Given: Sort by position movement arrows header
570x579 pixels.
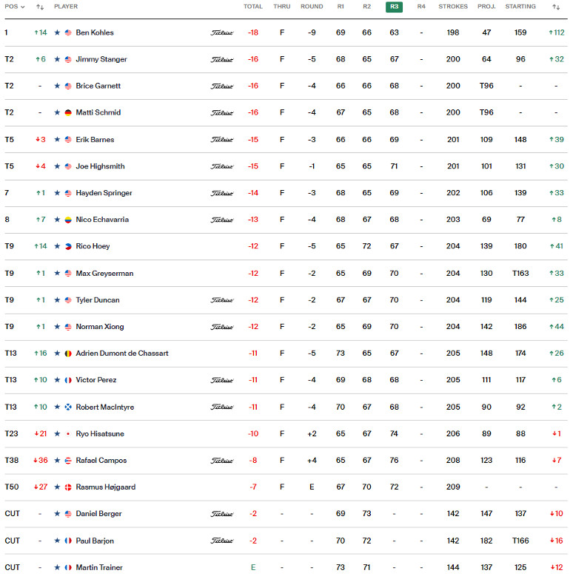Looking at the screenshot, I should point(40,7).
